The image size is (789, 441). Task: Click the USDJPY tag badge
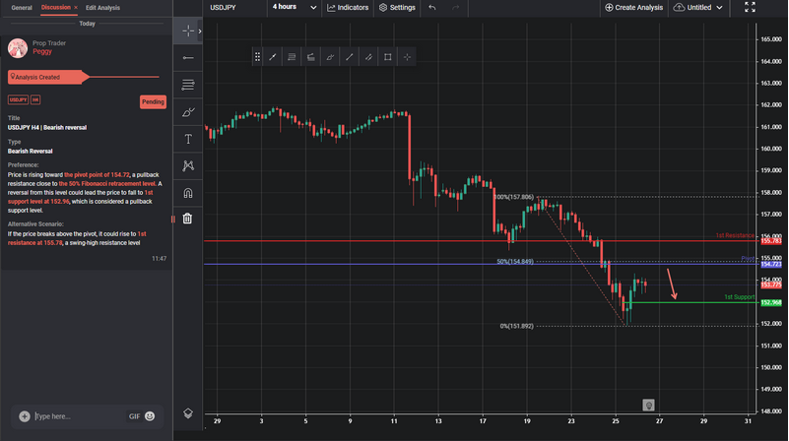(18, 100)
